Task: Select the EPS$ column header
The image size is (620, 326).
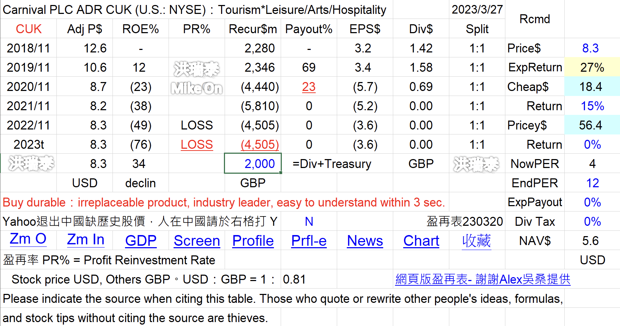Action: [365, 29]
